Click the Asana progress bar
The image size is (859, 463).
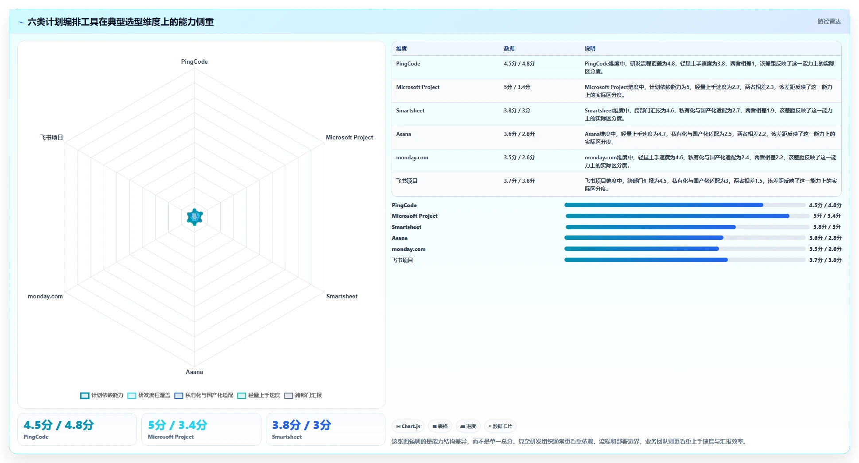(x=685, y=238)
